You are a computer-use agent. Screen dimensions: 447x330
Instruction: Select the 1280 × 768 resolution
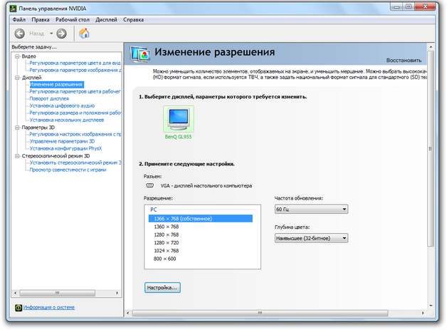166,234
